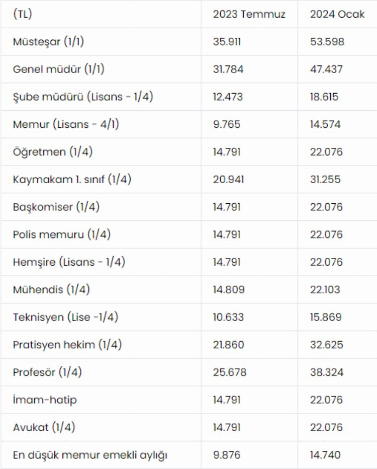Select the Genel müdür 2023 salary 31.784
Screen dimensions: 377x469
pos(228,69)
